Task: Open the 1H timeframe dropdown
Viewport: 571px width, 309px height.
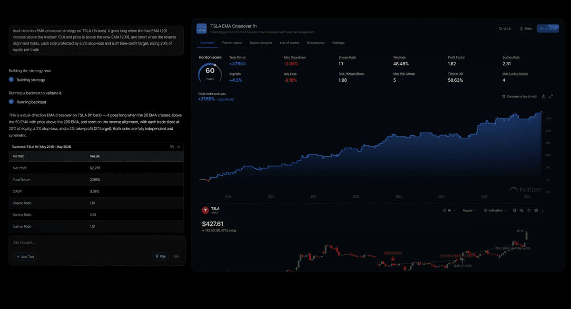Action: (449, 210)
